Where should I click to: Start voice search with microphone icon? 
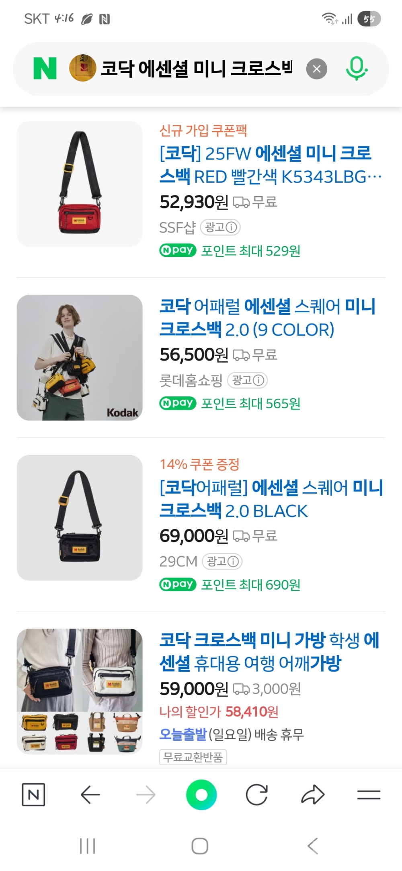click(356, 69)
